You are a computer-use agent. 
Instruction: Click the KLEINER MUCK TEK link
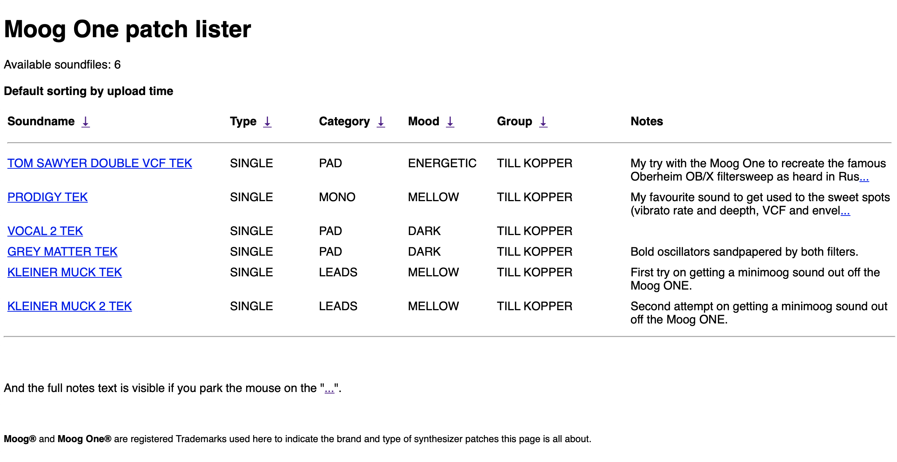[64, 272]
